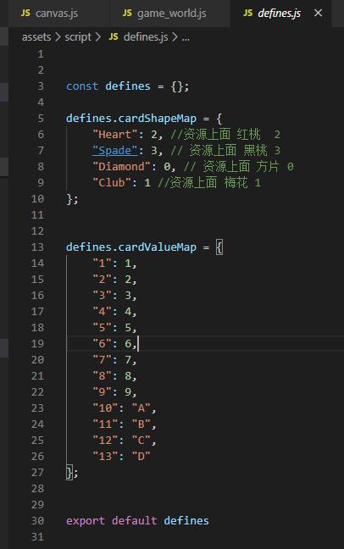
Task: Place cursor on cardValueMap opening bracket
Action: (x=219, y=247)
